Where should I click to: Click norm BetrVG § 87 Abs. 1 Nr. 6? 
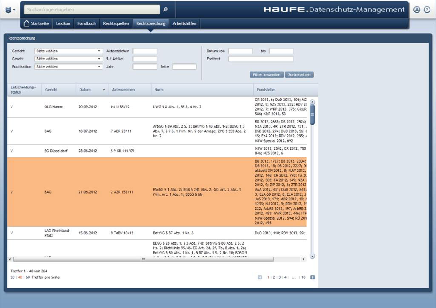click(173, 233)
